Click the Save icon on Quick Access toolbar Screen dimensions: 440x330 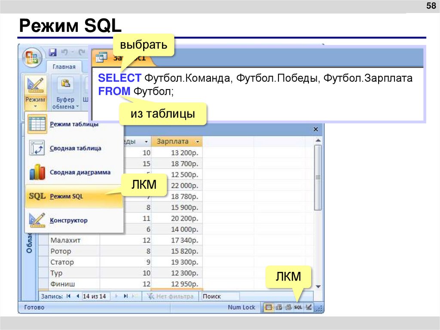click(x=52, y=52)
